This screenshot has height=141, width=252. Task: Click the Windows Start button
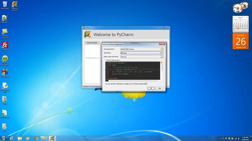(x=3, y=138)
